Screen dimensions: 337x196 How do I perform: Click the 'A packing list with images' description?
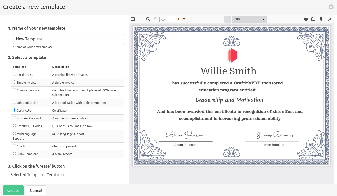coord(70,75)
